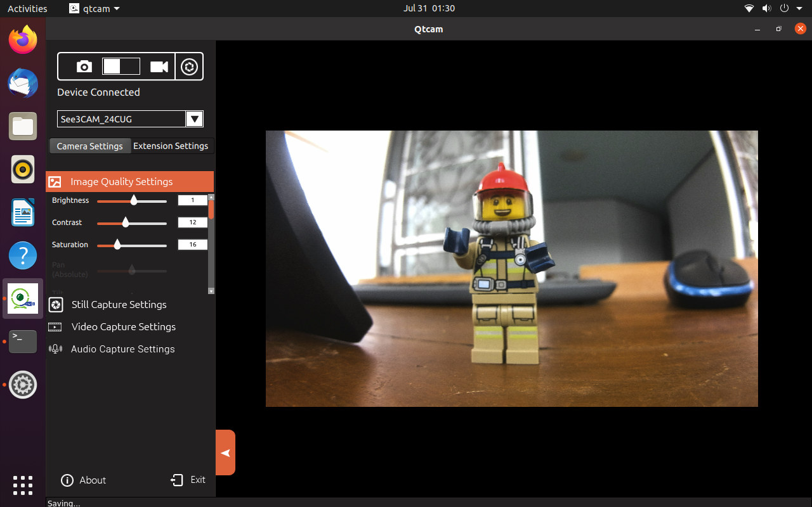The image size is (812, 507).
Task: Switch to the Extension Settings tab
Action: point(171,146)
